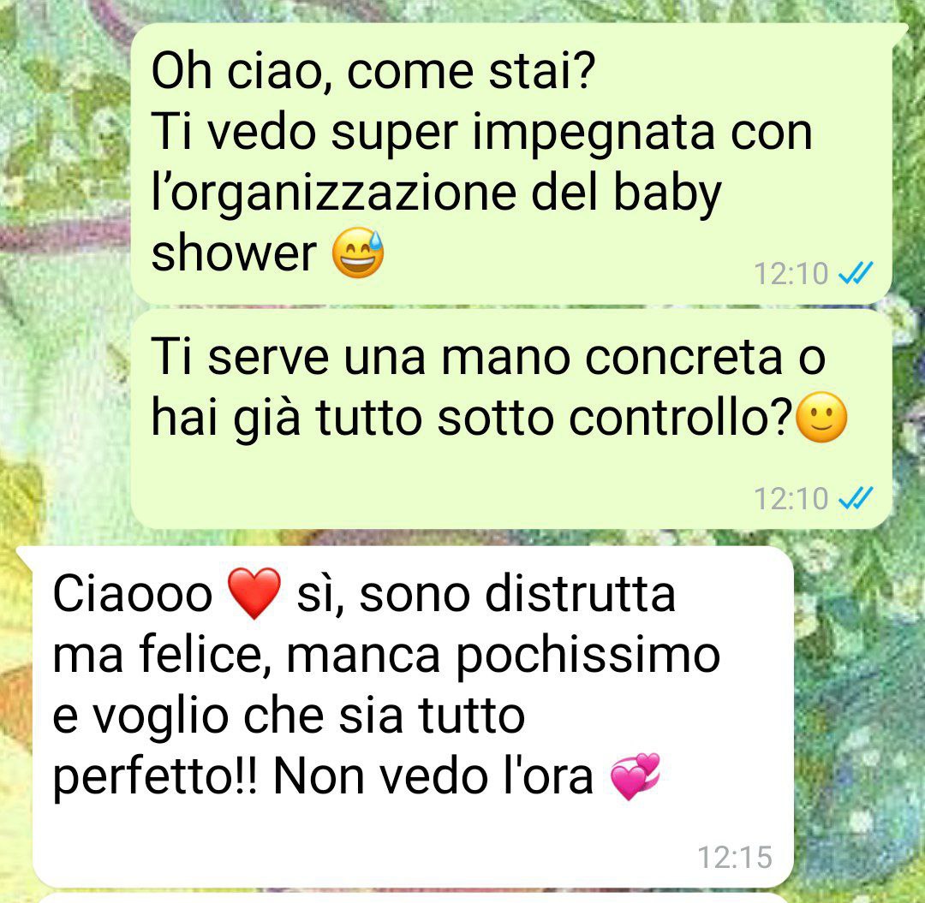Click the slightly smiling emoji after "controllo?"
The width and height of the screenshot is (925, 903).
821,417
